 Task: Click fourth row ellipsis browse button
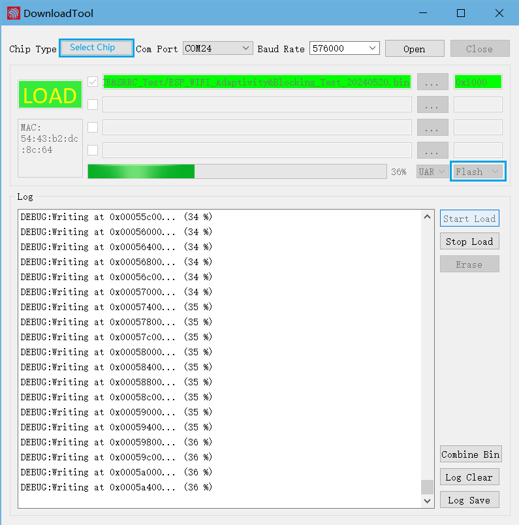(432, 150)
